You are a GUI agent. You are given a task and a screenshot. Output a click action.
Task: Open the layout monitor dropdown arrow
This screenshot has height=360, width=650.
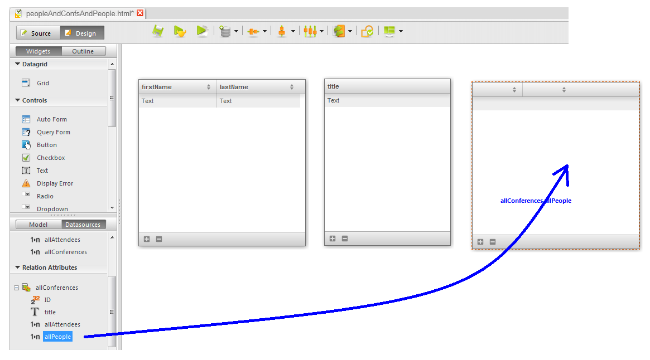tap(401, 31)
